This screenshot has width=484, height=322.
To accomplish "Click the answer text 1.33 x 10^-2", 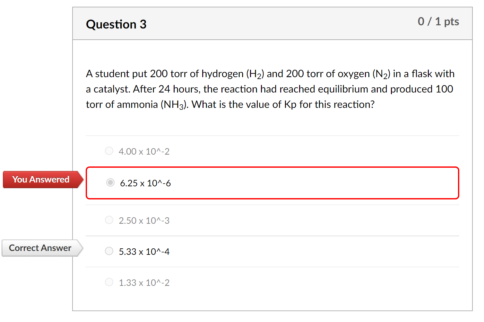I will click(x=144, y=282).
